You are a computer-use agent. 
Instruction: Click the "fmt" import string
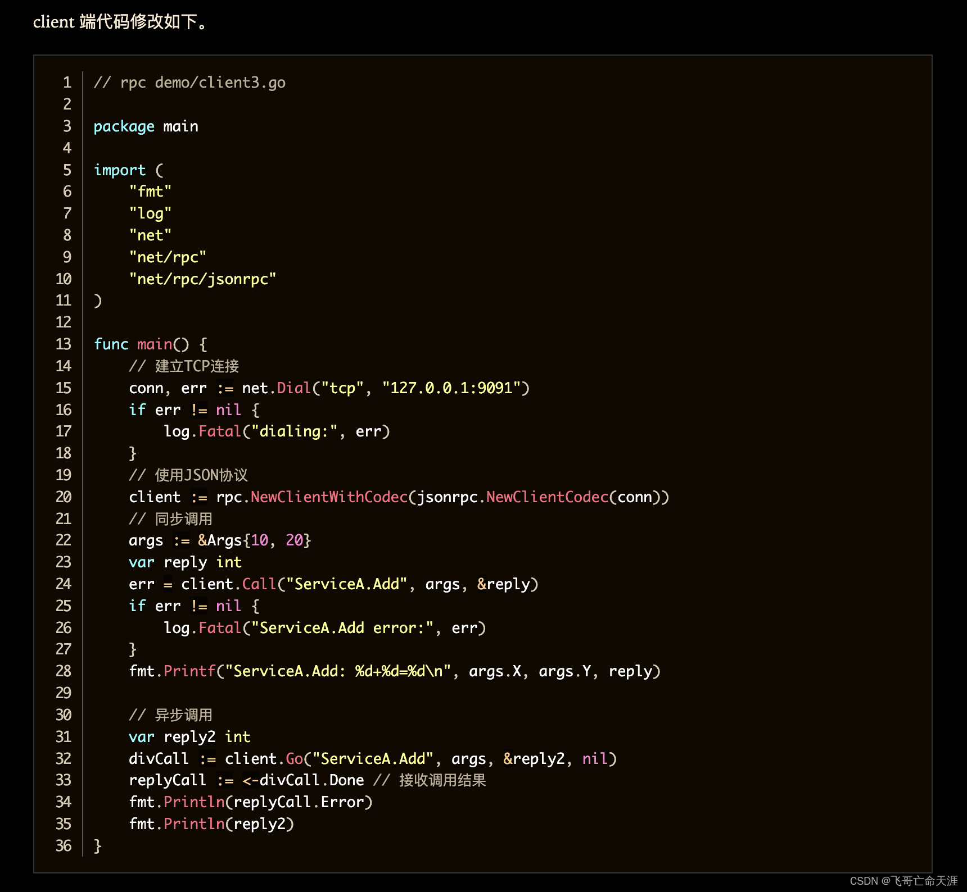coord(150,192)
